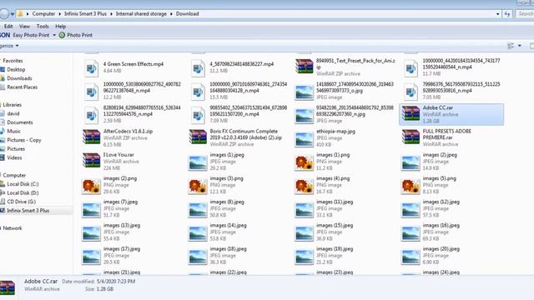This screenshot has width=534, height=300.
Task: Open the Edit menu
Action: [x=8, y=26]
